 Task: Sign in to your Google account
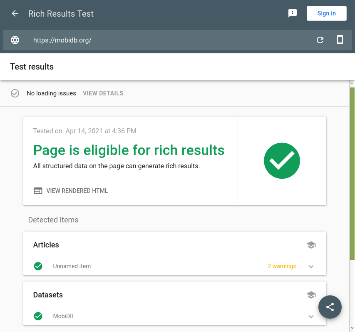pos(326,13)
